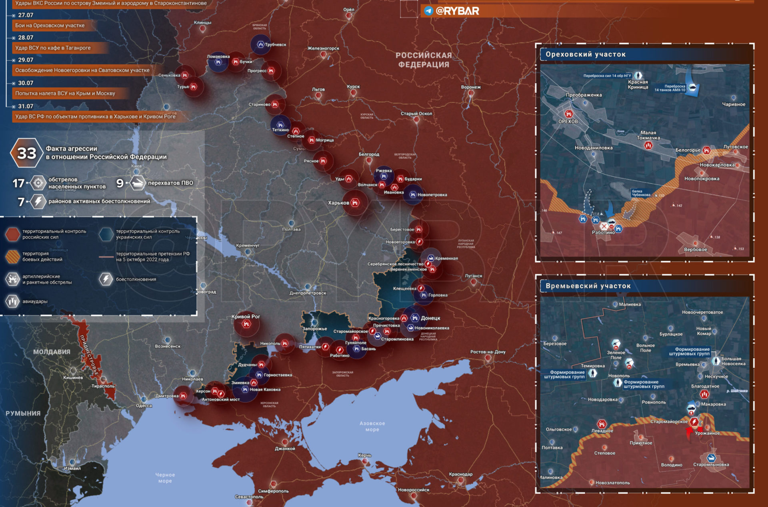
Task: Select the combat zone orange hatched swatch
Action: tap(12, 257)
